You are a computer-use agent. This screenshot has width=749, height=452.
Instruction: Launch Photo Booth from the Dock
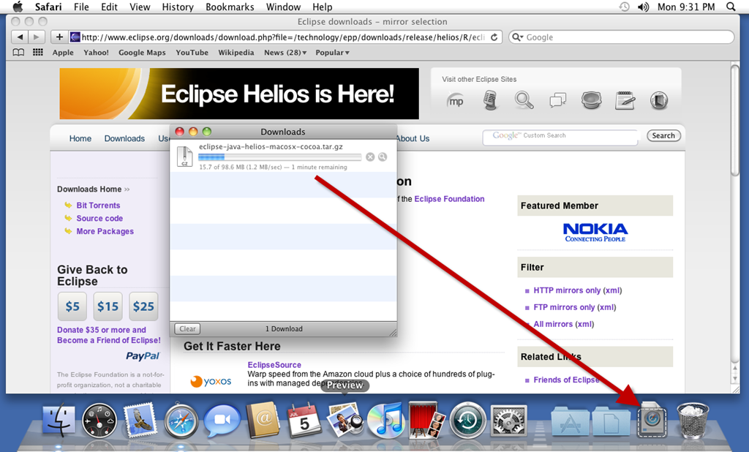[x=426, y=420]
